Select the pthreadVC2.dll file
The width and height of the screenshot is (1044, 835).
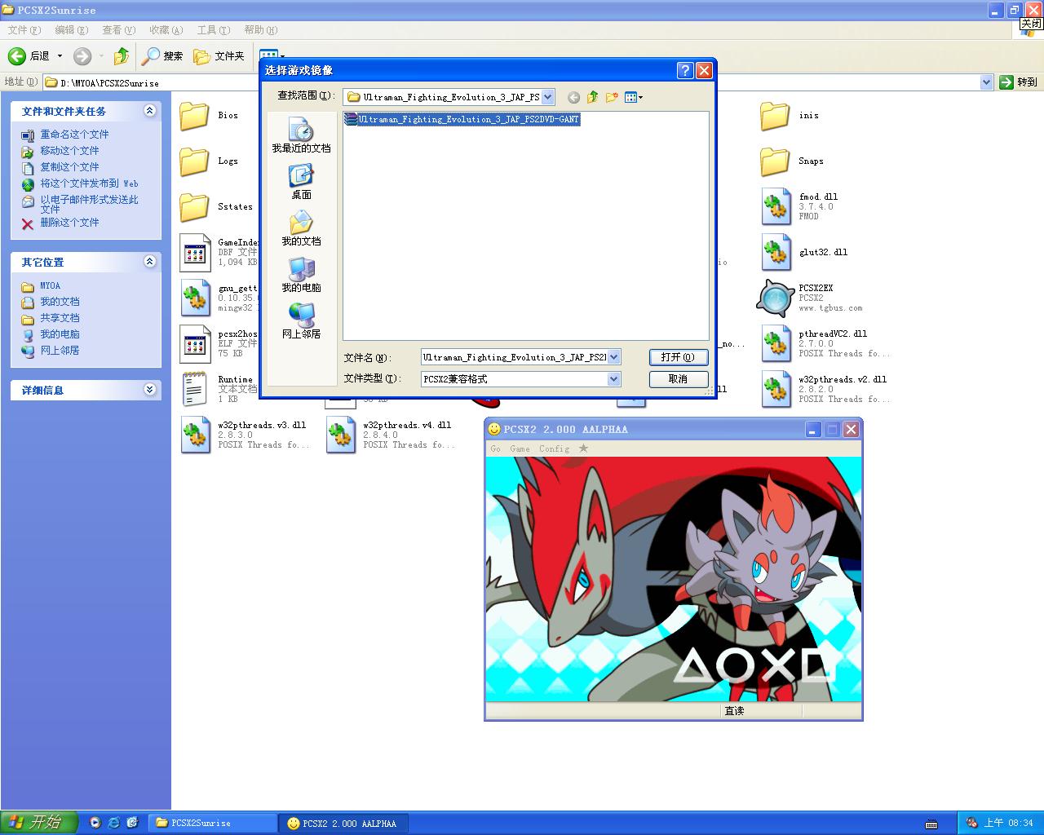(825, 344)
